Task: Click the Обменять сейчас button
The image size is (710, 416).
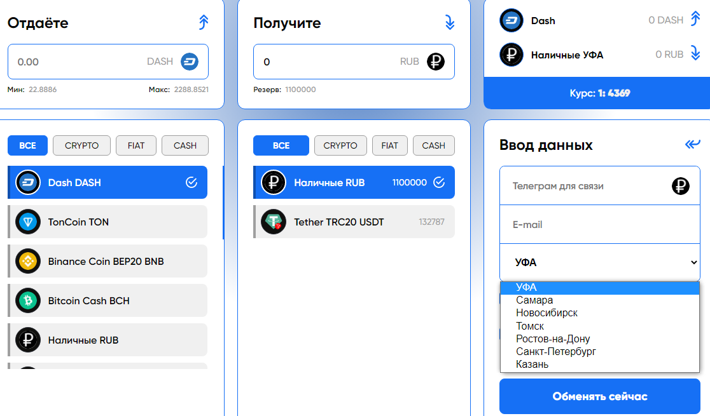Action: coord(599,396)
